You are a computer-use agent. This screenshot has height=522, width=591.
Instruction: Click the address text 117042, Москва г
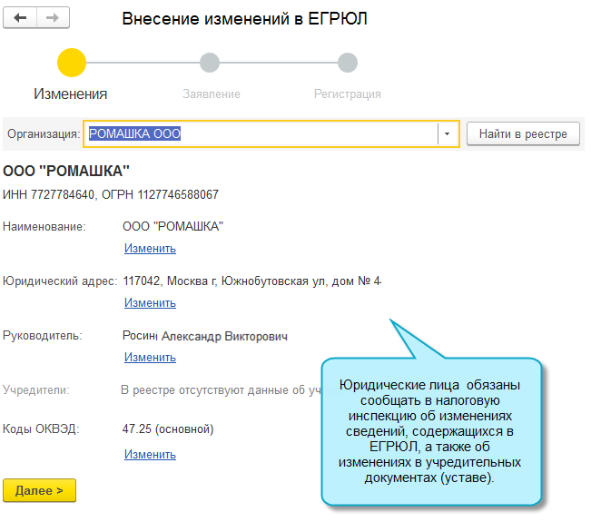[170, 281]
